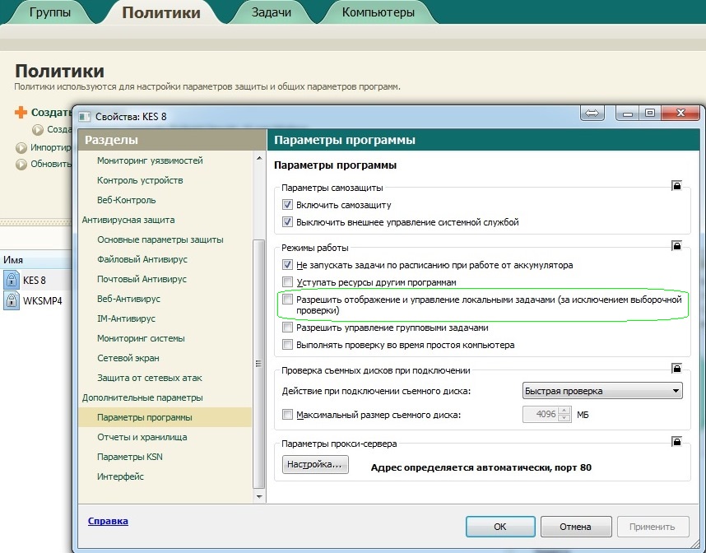This screenshot has height=553, width=706.
Task: Enable Уступать ресурсы другим программам
Action: point(287,281)
